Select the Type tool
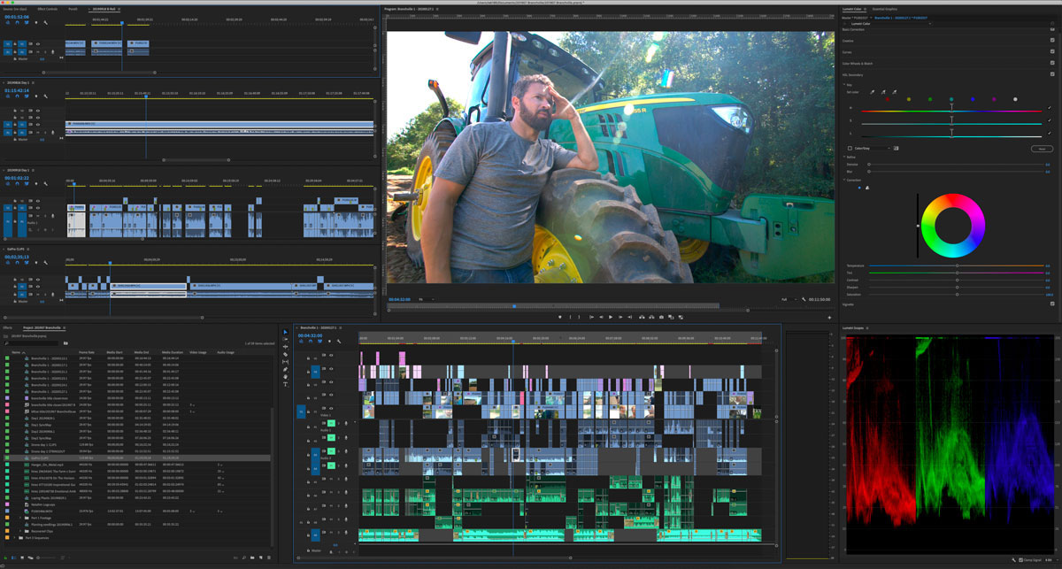The width and height of the screenshot is (1062, 569). (x=285, y=384)
